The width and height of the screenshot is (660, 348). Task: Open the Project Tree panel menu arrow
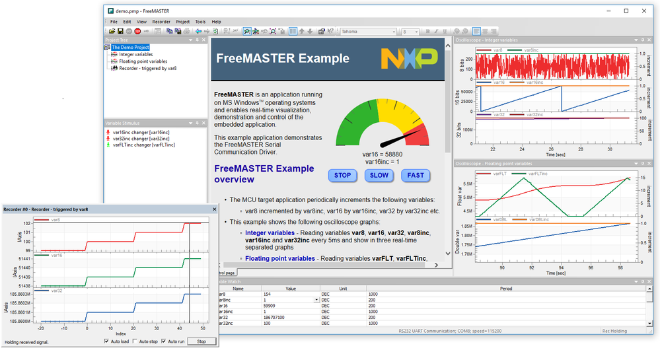pyautogui.click(x=191, y=40)
